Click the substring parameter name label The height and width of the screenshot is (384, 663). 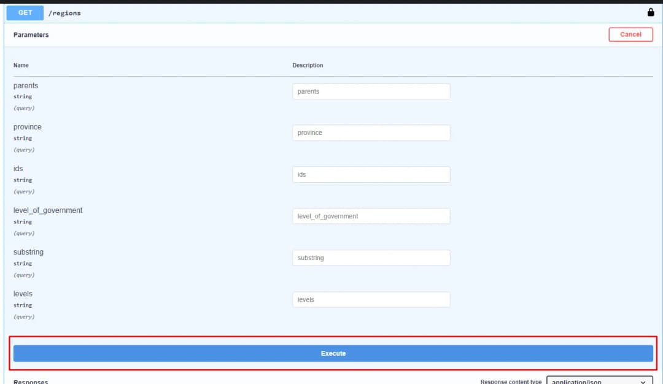[28, 252]
